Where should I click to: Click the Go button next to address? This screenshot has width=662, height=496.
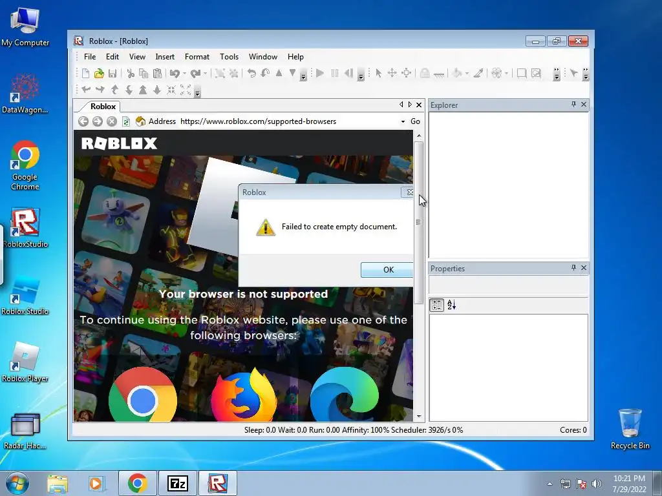[x=416, y=121]
